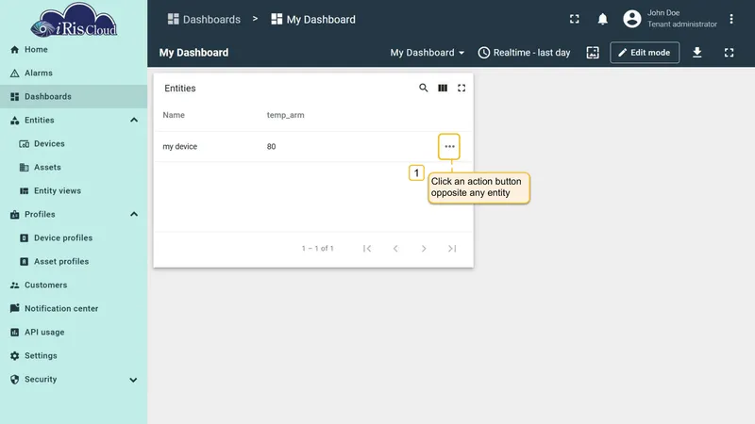Click the value 80 cell
This screenshot has width=755, height=424.
coord(271,147)
